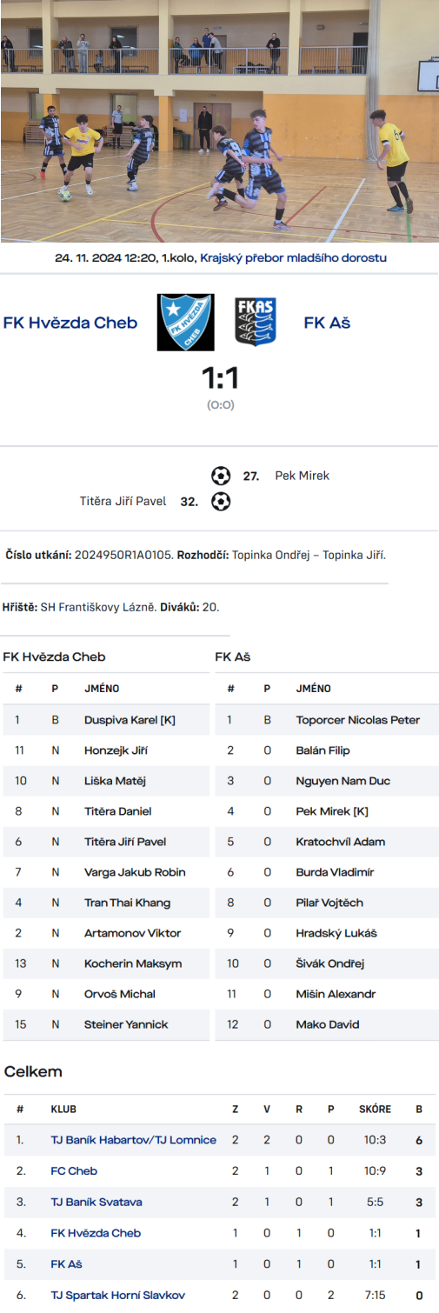The image size is (439, 1313).
Task: Click the goal ball icon at minute 27
Action: [x=221, y=476]
